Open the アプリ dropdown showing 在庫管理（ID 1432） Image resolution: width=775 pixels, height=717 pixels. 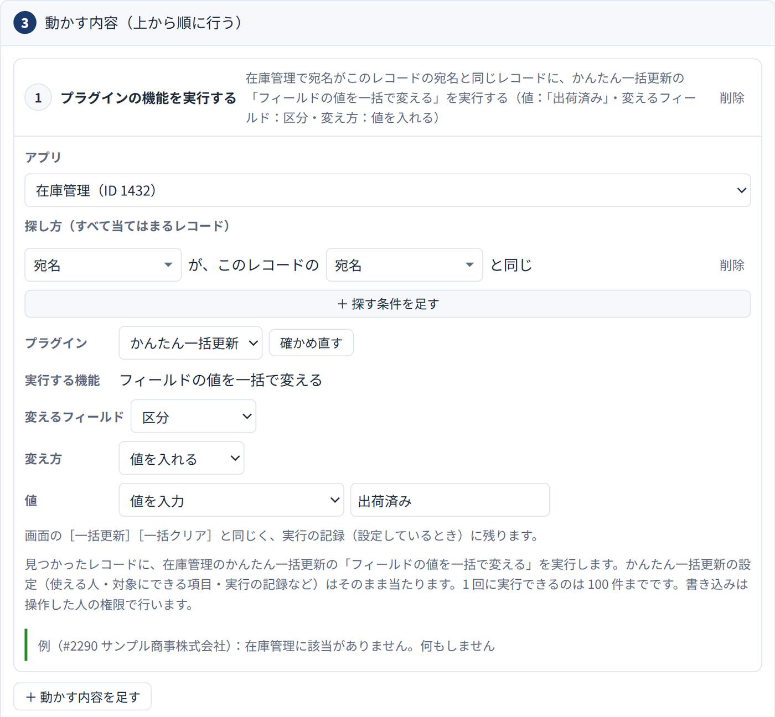387,190
